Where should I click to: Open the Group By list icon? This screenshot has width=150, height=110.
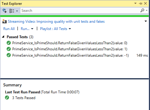[12, 11]
